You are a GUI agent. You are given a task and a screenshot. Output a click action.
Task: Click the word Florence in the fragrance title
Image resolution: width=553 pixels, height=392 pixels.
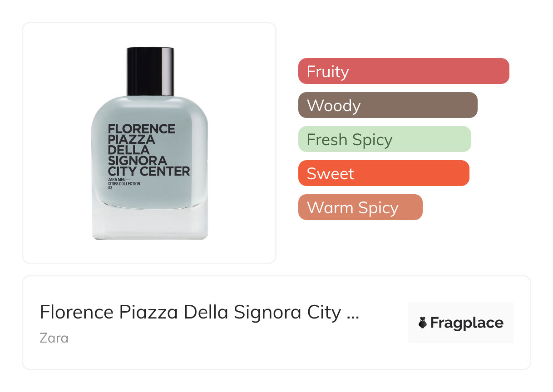click(76, 312)
